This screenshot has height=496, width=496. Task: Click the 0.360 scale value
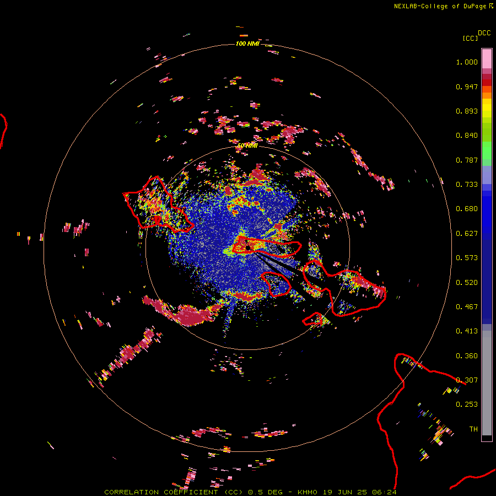click(467, 356)
